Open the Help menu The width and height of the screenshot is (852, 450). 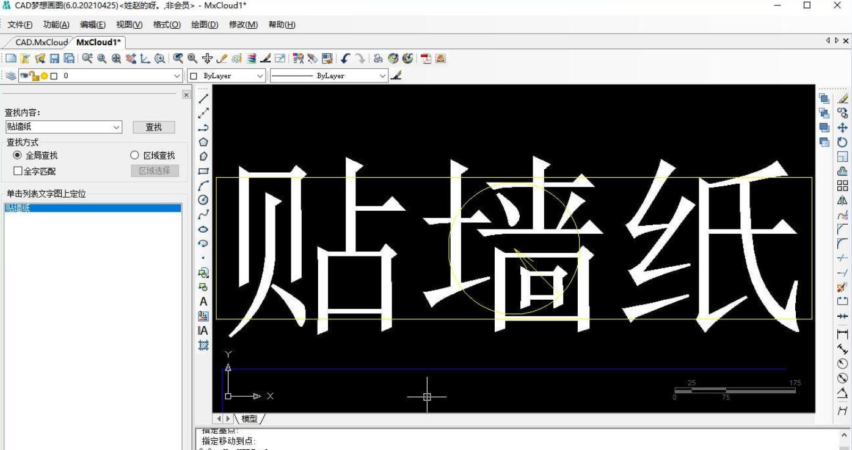282,24
